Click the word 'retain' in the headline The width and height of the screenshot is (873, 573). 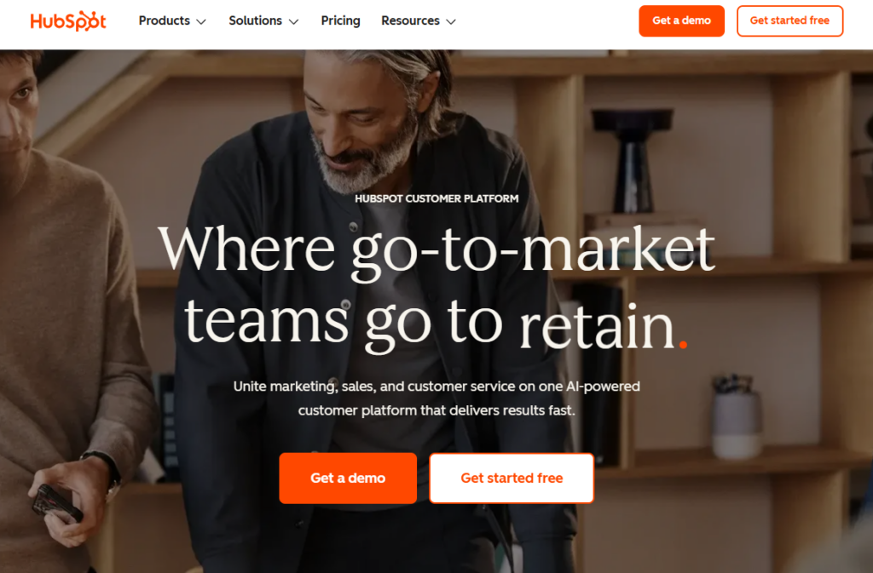pos(597,325)
